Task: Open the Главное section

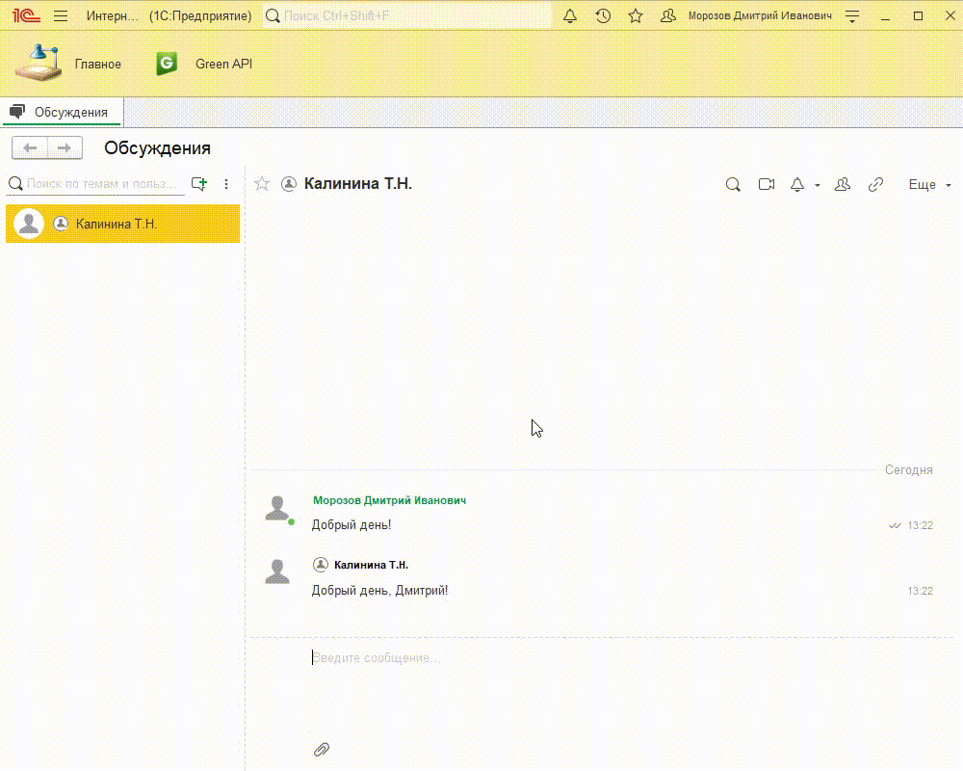Action: (69, 64)
